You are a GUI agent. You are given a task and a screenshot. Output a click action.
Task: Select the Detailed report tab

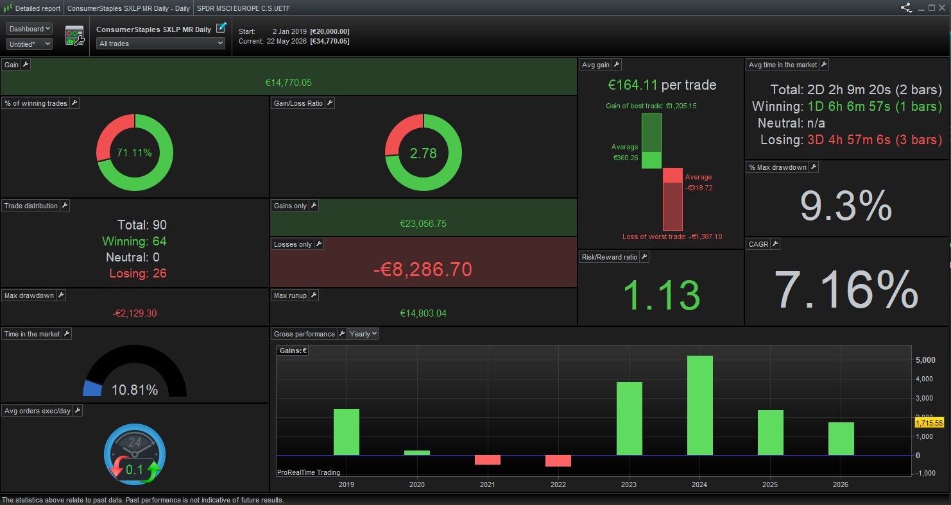(x=32, y=8)
